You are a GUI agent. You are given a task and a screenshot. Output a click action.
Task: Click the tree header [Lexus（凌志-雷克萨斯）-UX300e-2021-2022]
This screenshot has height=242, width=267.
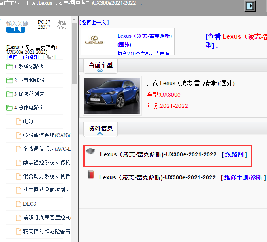[32, 50]
